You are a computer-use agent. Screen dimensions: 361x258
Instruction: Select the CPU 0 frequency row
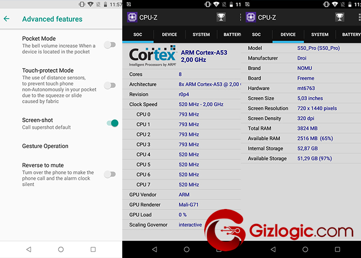(x=182, y=114)
